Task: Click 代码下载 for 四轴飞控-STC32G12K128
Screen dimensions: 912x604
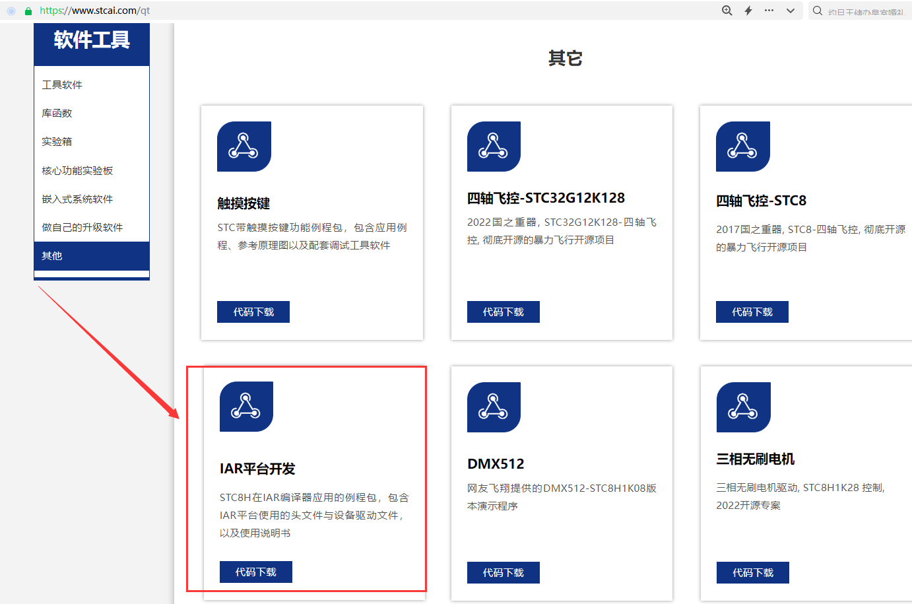Action: click(x=504, y=312)
